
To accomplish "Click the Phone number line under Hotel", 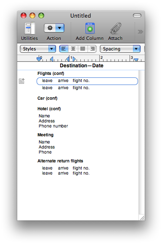I will pyautogui.click(x=53, y=126).
